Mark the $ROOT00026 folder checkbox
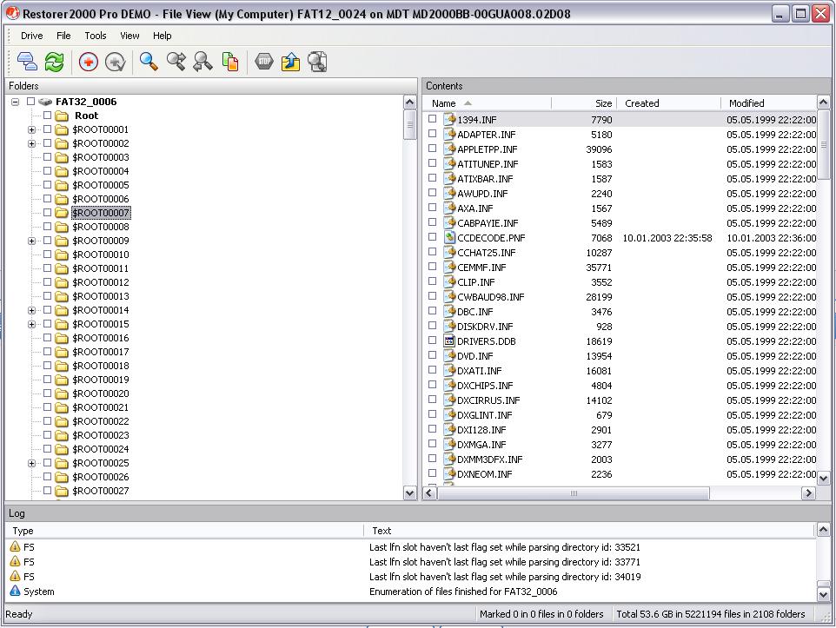 [x=48, y=476]
